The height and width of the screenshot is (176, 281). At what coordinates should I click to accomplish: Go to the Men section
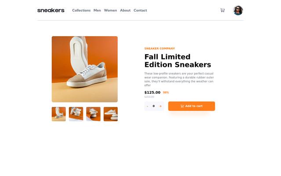pyautogui.click(x=97, y=11)
